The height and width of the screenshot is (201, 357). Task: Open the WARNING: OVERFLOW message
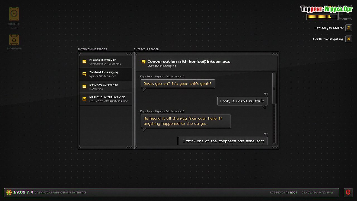106,99
